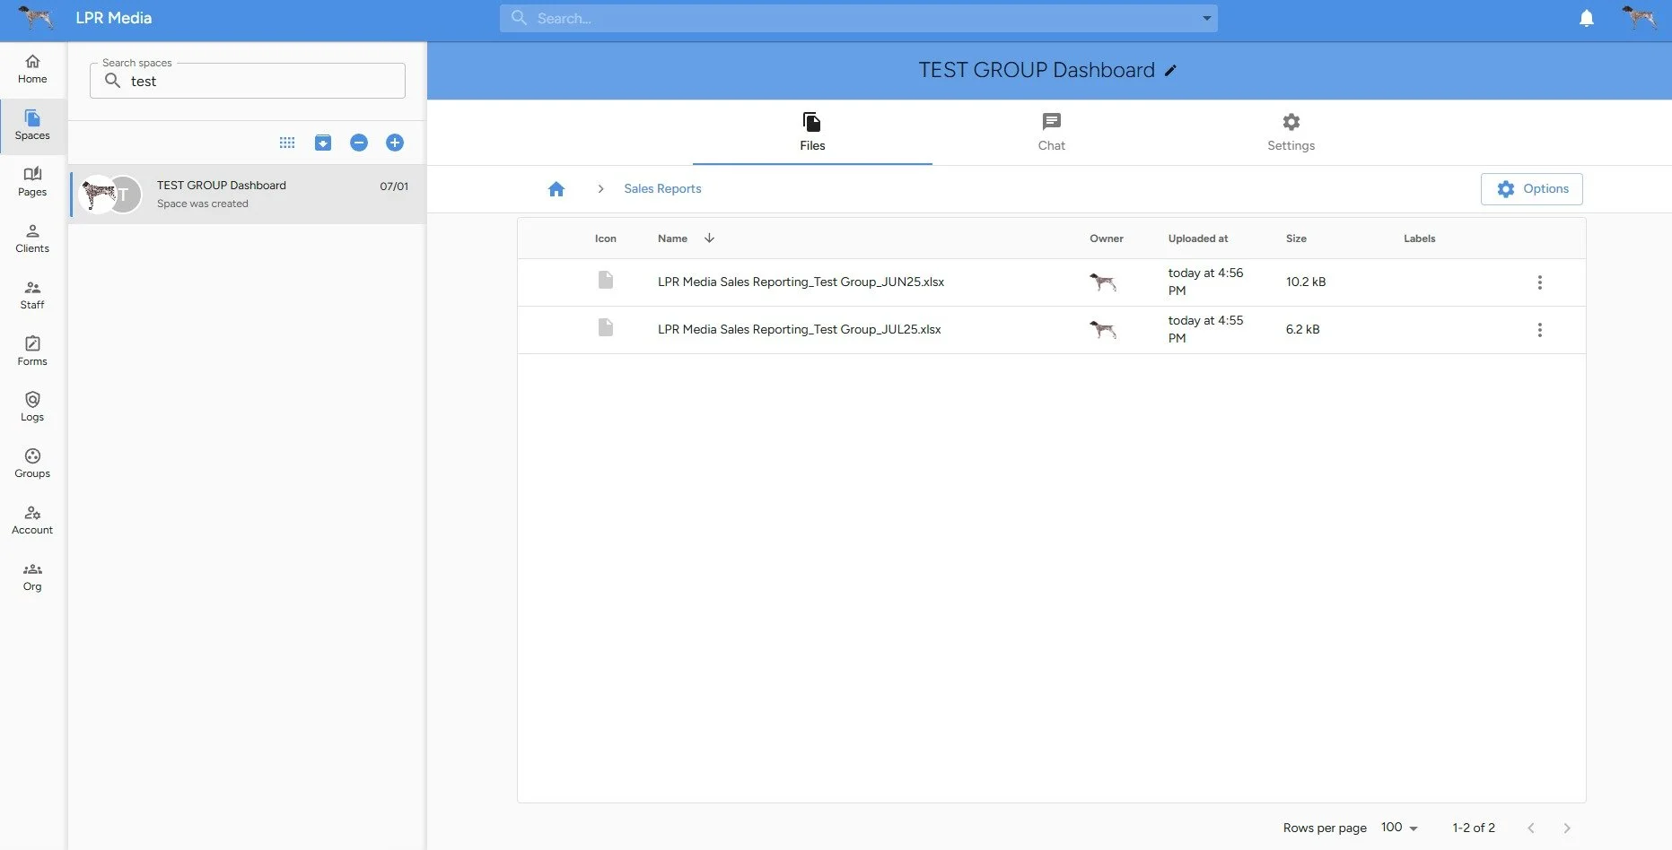Go to next page of files
The height and width of the screenshot is (850, 1672).
coord(1567,828)
